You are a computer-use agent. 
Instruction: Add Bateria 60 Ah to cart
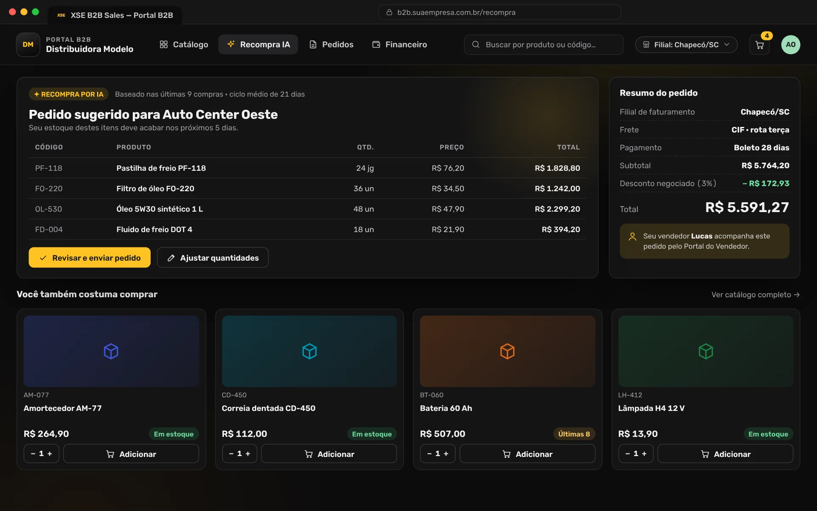tap(527, 454)
